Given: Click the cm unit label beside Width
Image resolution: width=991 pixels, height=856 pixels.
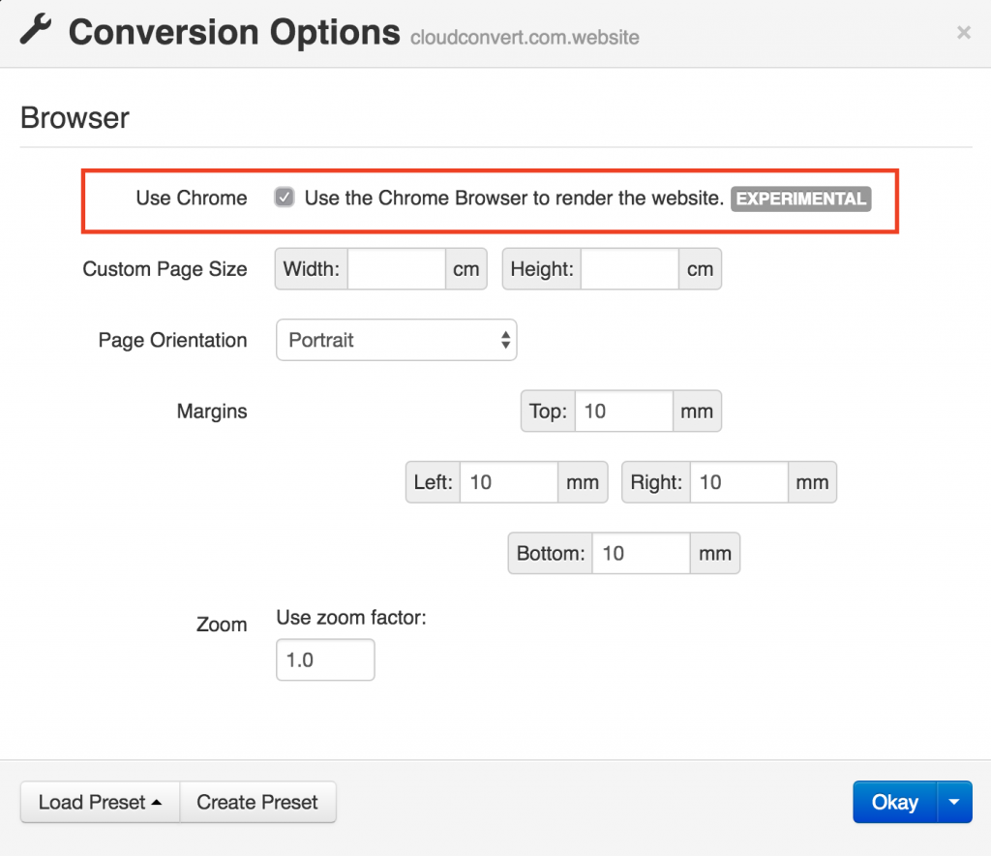Looking at the screenshot, I should [465, 268].
